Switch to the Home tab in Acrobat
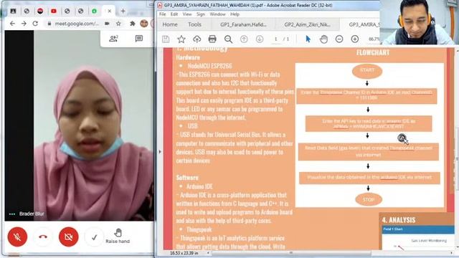 (170, 24)
